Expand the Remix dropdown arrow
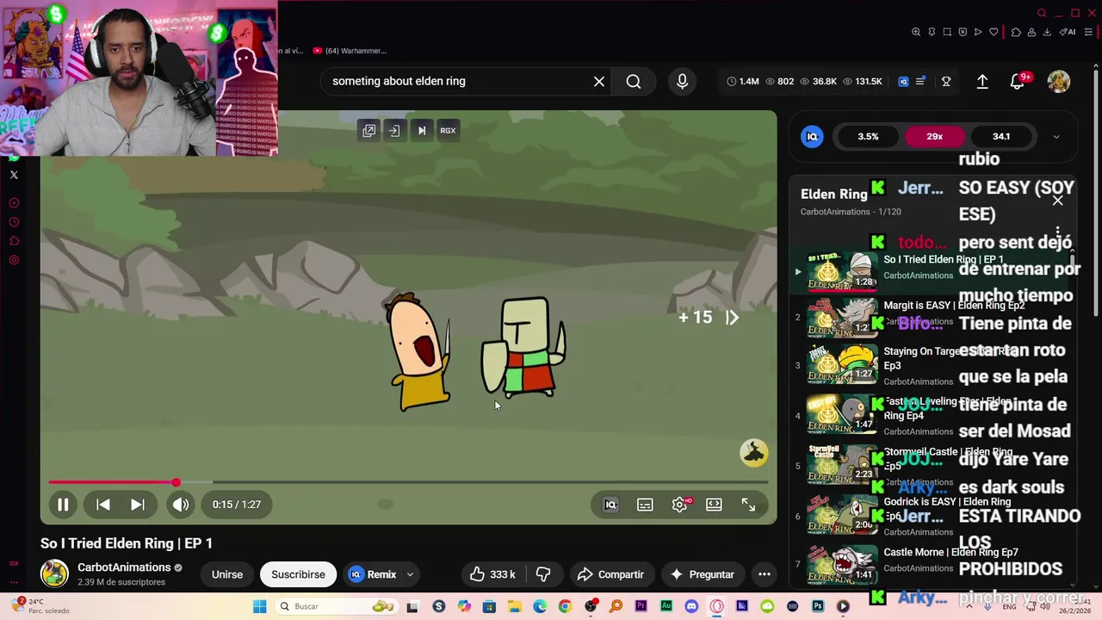 [x=410, y=574]
